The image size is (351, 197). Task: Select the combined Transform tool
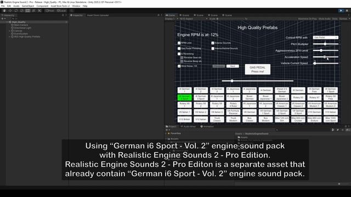(x=33, y=10)
